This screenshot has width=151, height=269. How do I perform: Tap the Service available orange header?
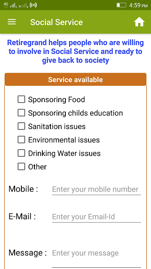[75, 79]
